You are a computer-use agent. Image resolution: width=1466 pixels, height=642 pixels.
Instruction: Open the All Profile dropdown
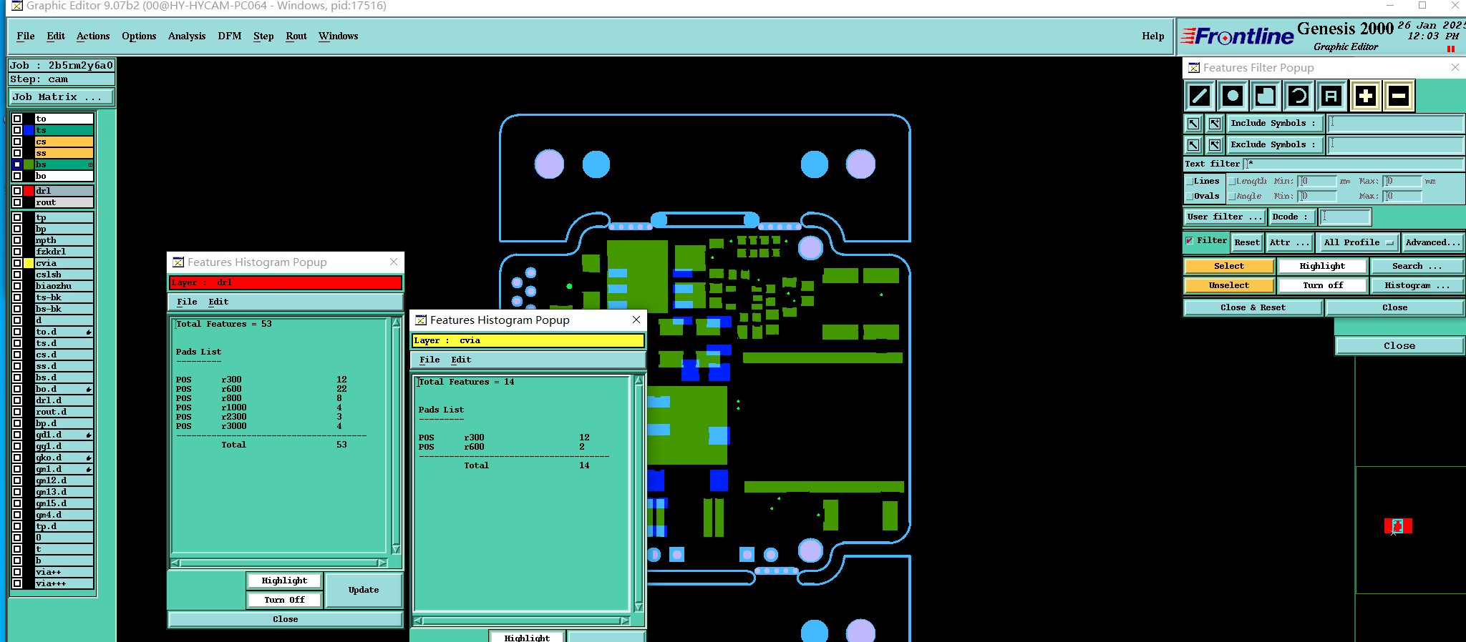pyautogui.click(x=1359, y=242)
